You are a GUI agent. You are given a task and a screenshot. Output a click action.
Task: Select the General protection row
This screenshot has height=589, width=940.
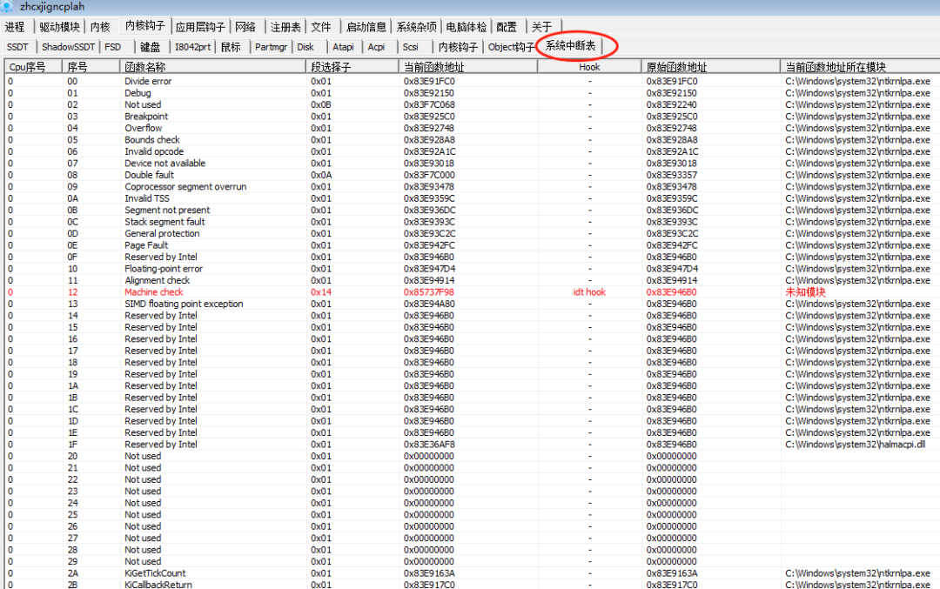pyautogui.click(x=473, y=234)
